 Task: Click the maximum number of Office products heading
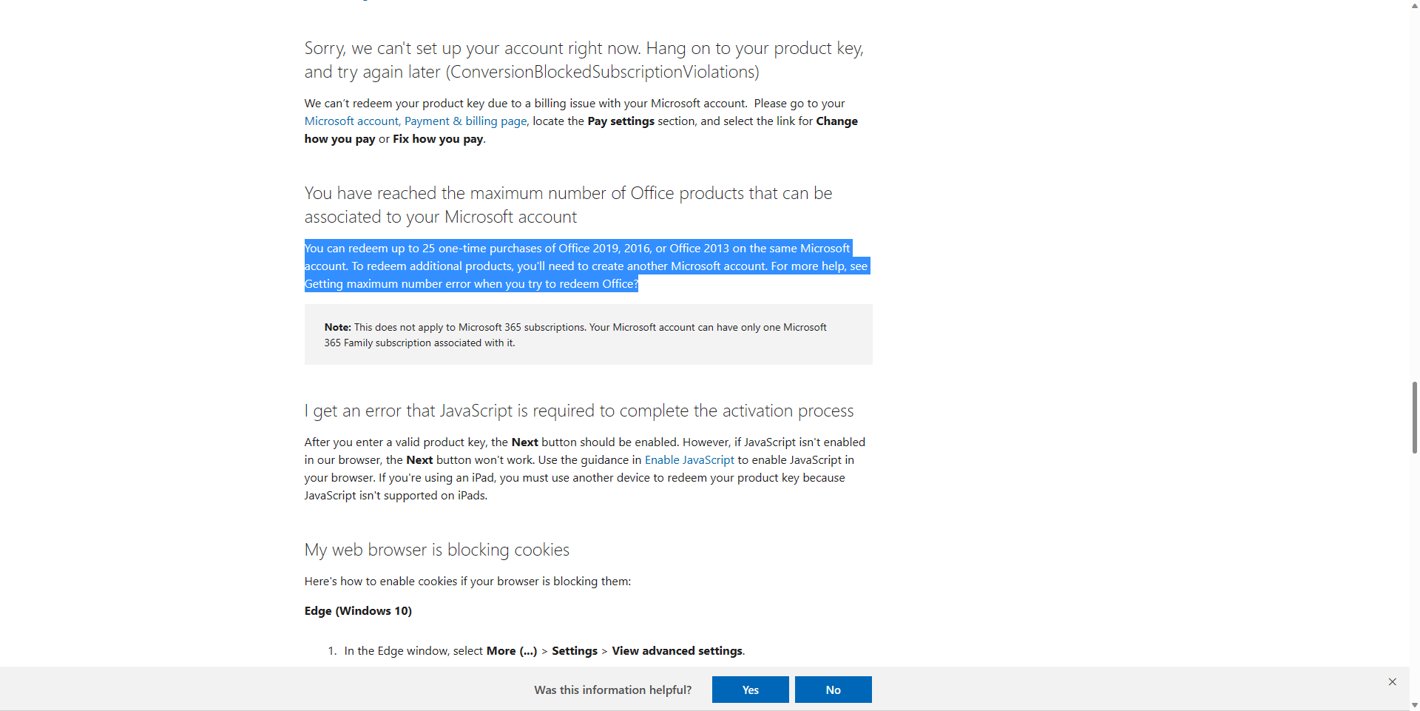tap(568, 205)
